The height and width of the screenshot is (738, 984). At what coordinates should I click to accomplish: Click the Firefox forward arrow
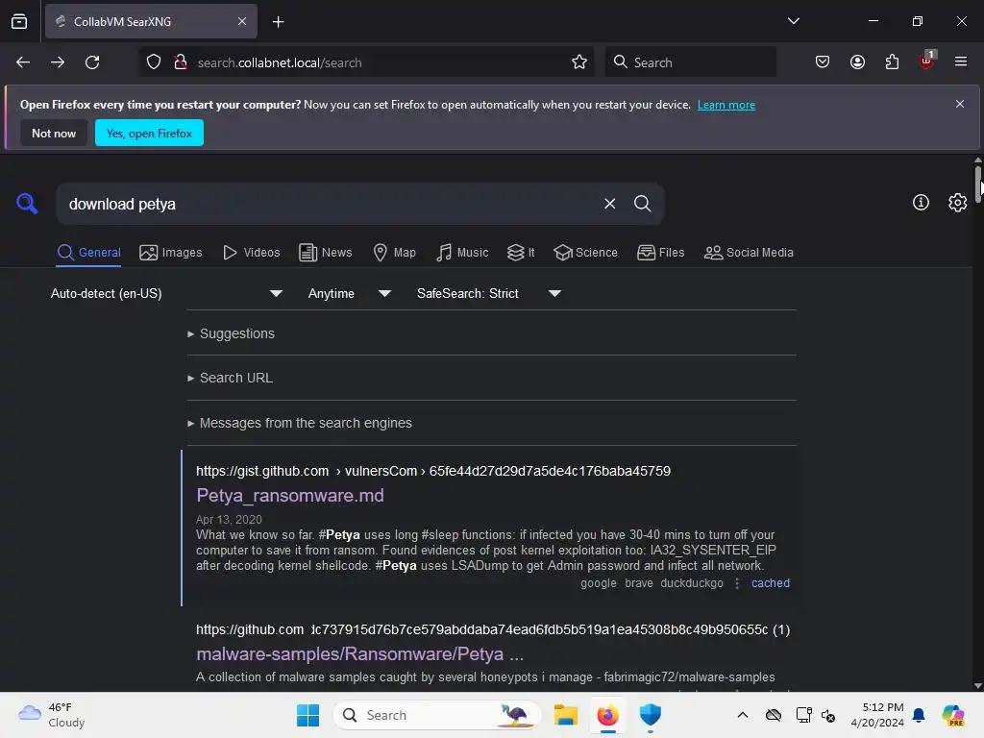pyautogui.click(x=58, y=62)
